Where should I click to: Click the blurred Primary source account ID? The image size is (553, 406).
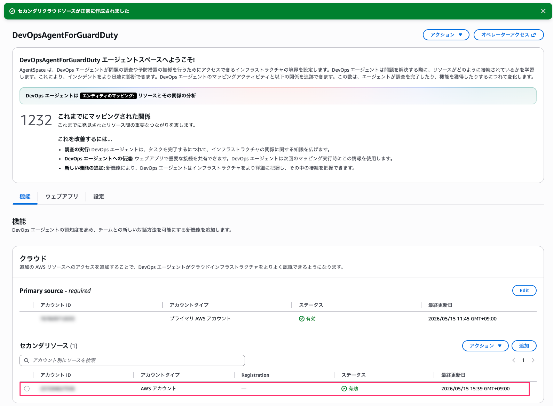coord(57,319)
